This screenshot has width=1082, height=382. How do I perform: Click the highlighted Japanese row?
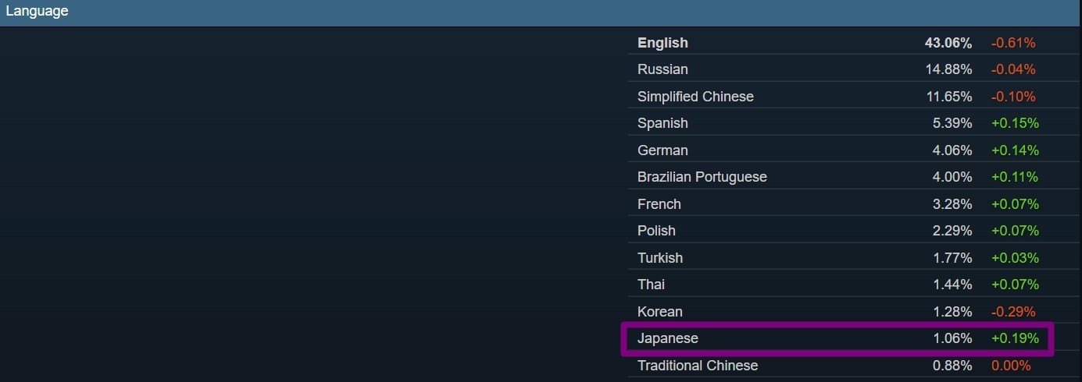tap(837, 339)
